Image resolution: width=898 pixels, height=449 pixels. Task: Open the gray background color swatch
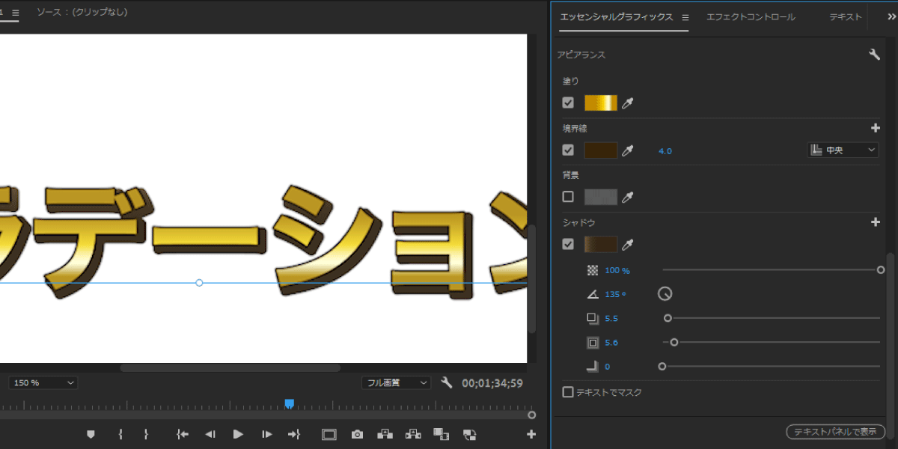click(600, 197)
